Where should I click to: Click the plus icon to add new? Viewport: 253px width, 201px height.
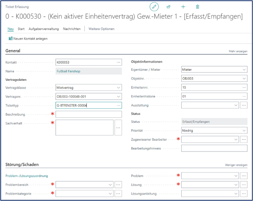click(x=183, y=7)
